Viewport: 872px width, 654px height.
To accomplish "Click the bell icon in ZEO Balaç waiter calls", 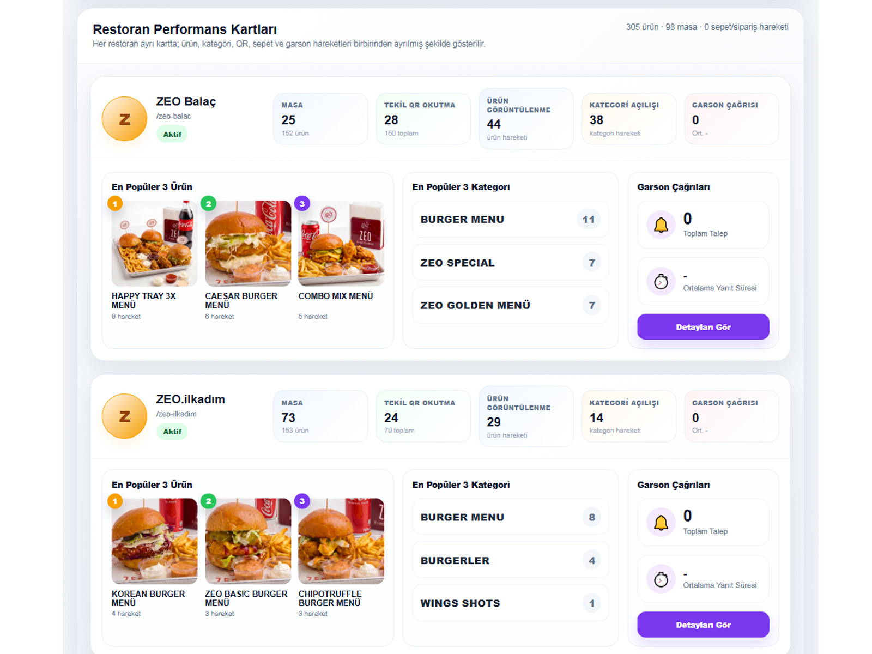I will click(661, 225).
